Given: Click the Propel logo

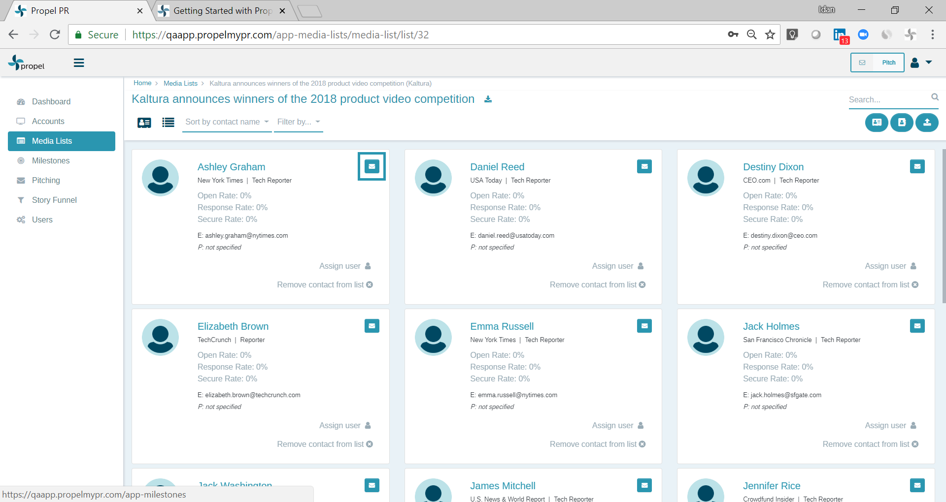Looking at the screenshot, I should pyautogui.click(x=27, y=63).
